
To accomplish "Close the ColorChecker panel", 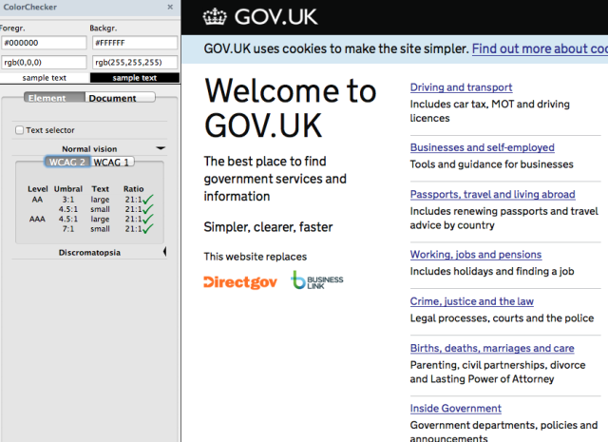I will [x=170, y=7].
